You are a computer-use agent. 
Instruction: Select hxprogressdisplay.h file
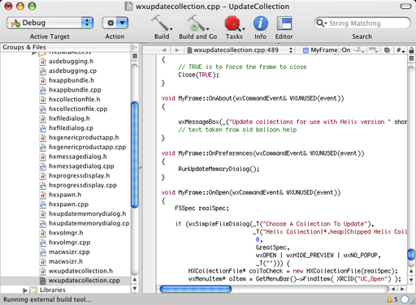point(79,175)
